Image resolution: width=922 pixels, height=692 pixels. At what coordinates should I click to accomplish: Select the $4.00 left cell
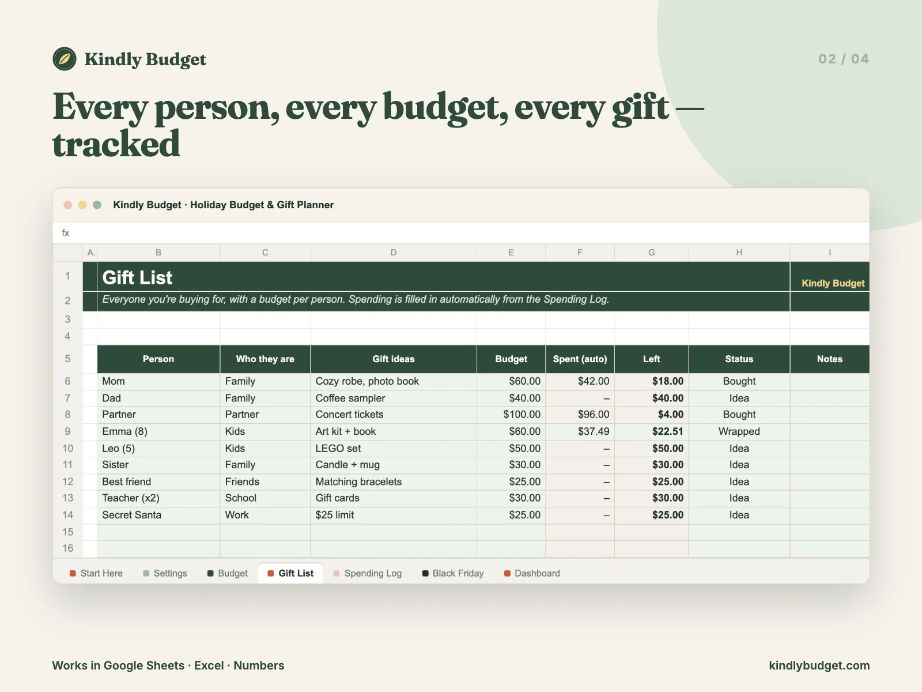[652, 415]
